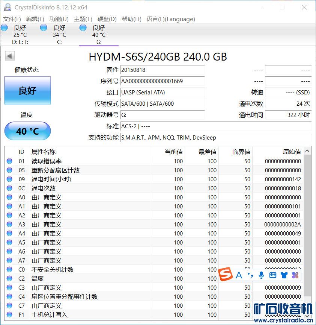Click the serial number field

point(163,81)
